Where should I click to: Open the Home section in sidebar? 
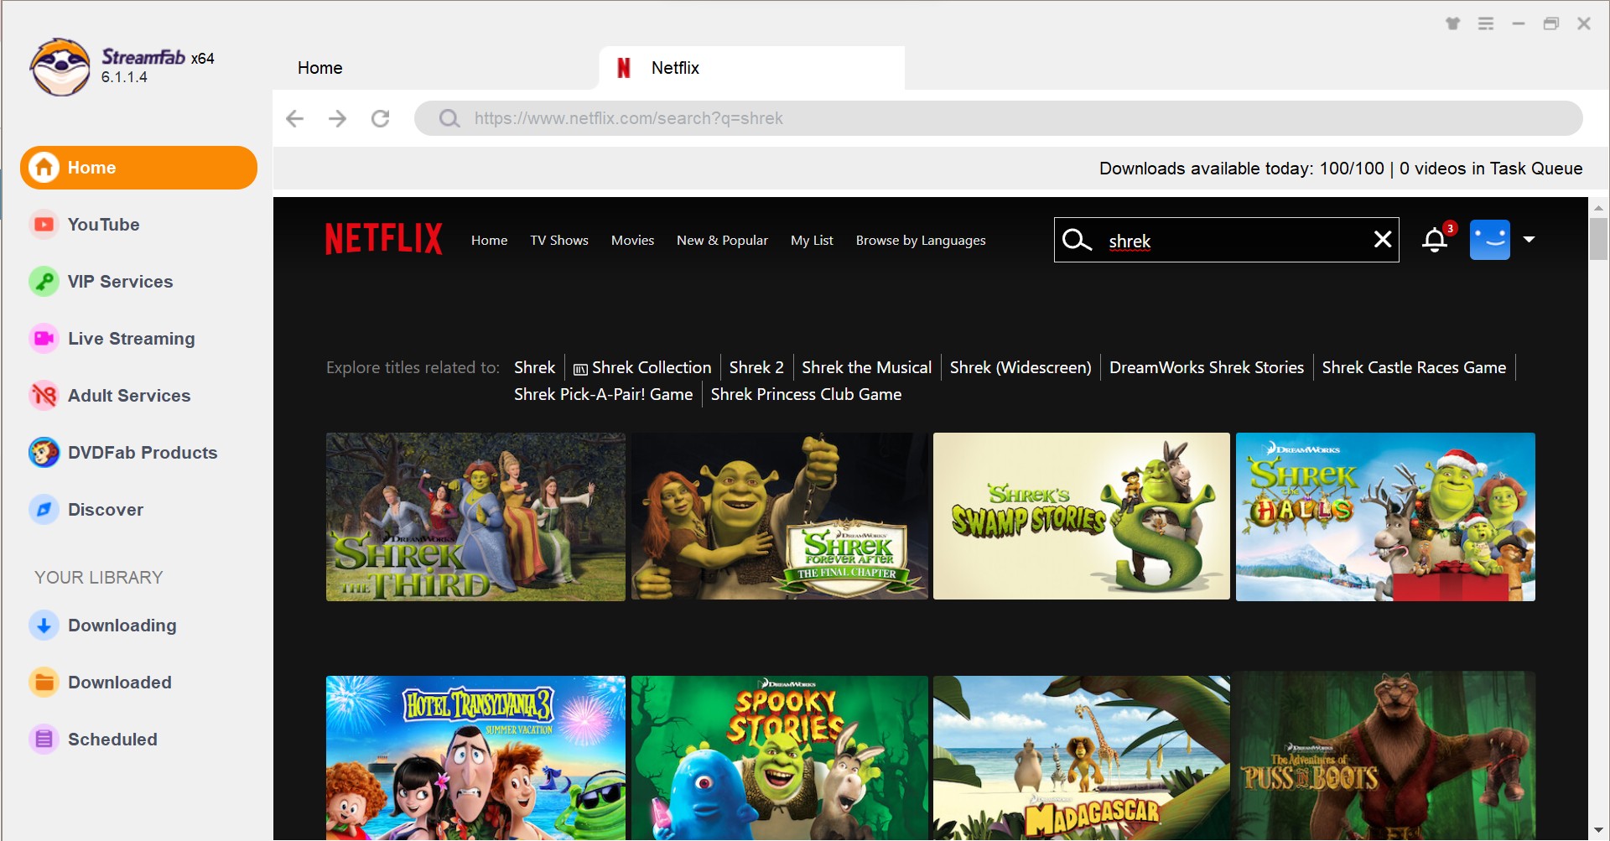pos(138,168)
